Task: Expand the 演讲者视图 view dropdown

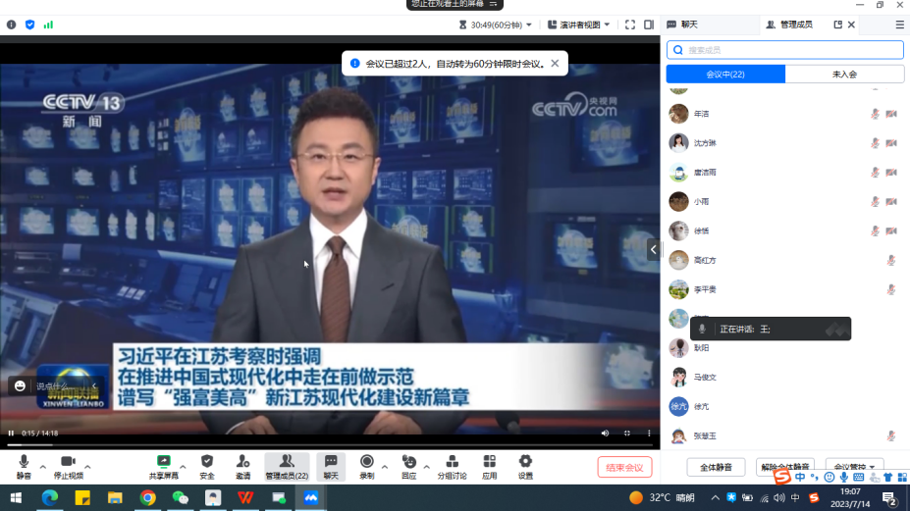Action: [x=579, y=25]
